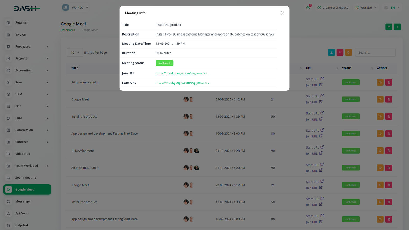The width and height of the screenshot is (409, 230).
Task: Delete the UI Development meeting row
Action: [x=389, y=151]
